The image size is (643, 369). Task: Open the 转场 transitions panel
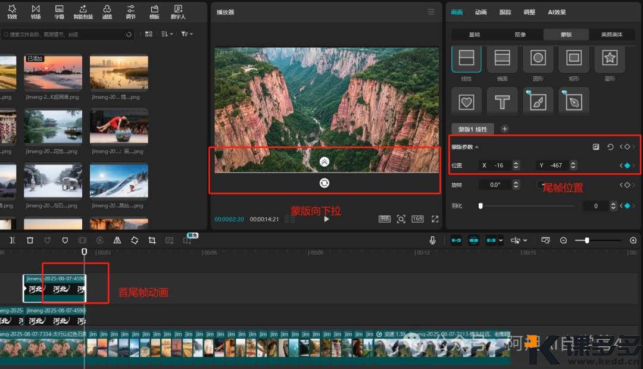36,12
